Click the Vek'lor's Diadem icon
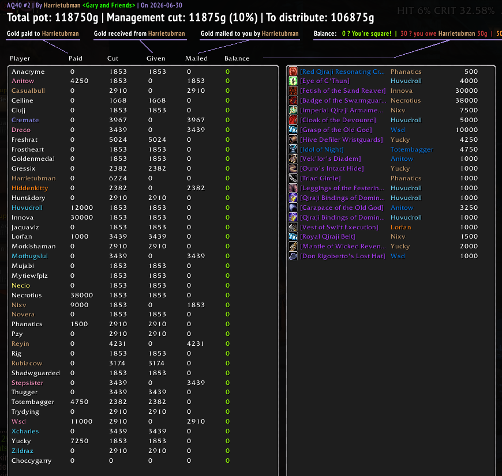This screenshot has height=476, width=502. point(293,158)
